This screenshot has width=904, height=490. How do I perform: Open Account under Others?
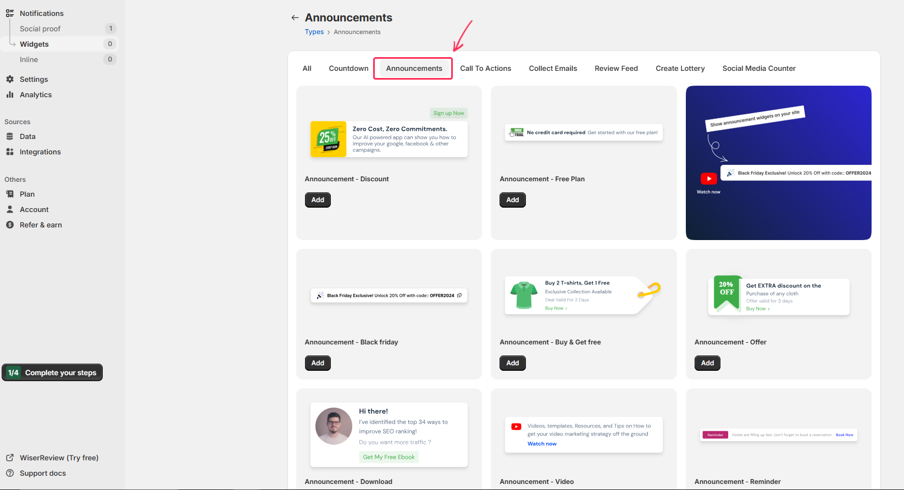34,209
